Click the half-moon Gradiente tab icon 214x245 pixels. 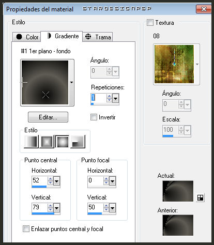(49, 36)
